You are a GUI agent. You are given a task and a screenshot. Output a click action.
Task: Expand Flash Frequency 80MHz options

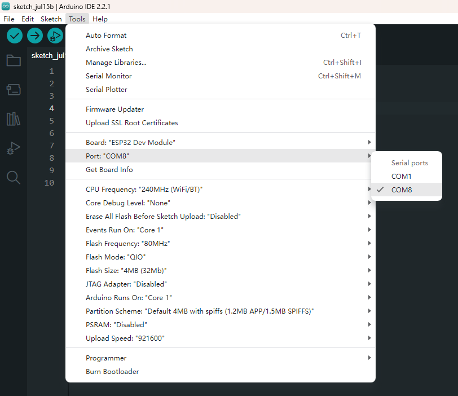pos(221,244)
